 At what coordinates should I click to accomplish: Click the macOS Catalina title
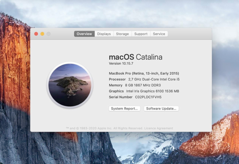(135, 57)
